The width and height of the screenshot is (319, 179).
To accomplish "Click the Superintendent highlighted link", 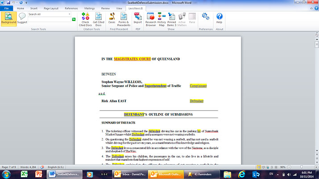I will (155, 86).
